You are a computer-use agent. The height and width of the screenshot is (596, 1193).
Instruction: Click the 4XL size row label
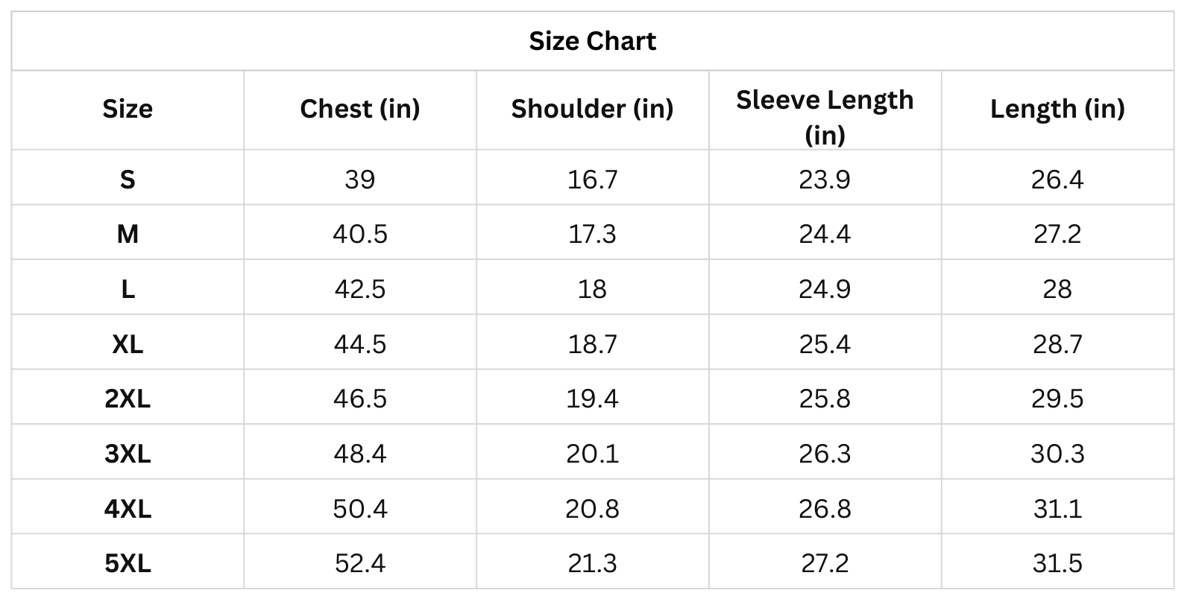pyautogui.click(x=128, y=509)
